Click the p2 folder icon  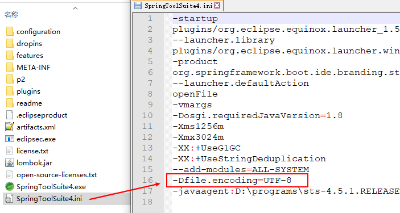pyautogui.click(x=10, y=80)
